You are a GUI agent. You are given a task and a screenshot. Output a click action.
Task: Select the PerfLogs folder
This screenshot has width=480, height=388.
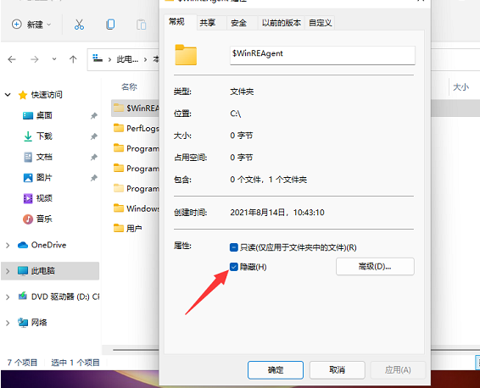pos(136,128)
